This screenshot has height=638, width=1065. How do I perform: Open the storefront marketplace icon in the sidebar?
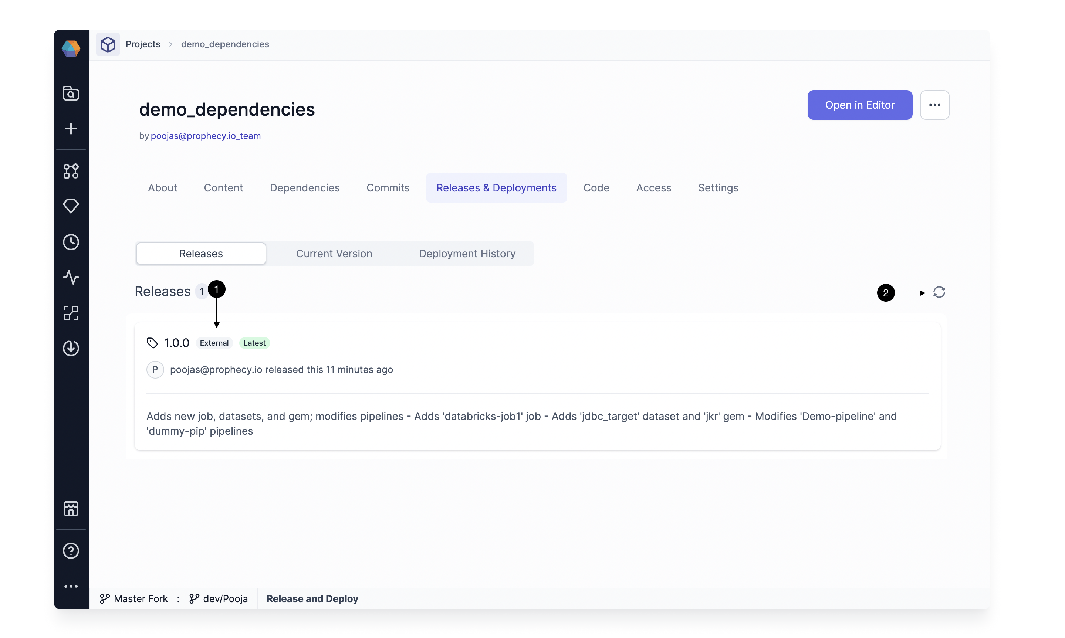click(71, 509)
